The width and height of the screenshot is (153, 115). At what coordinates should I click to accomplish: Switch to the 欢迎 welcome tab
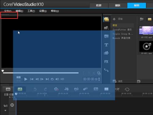[x=99, y=6]
